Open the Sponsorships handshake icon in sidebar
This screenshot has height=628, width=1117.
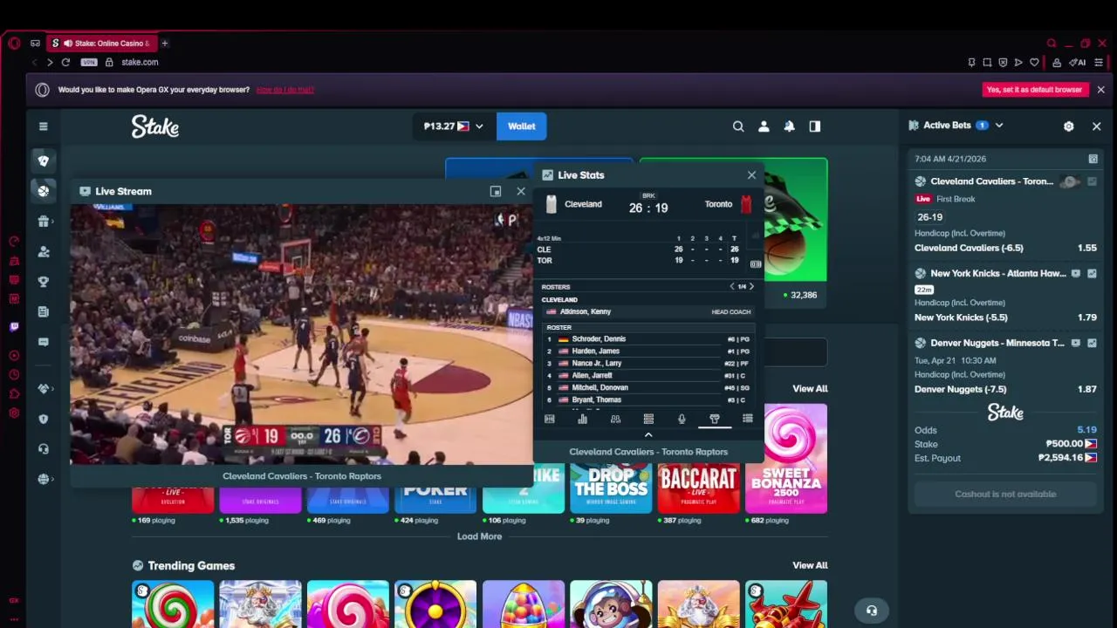pyautogui.click(x=43, y=388)
